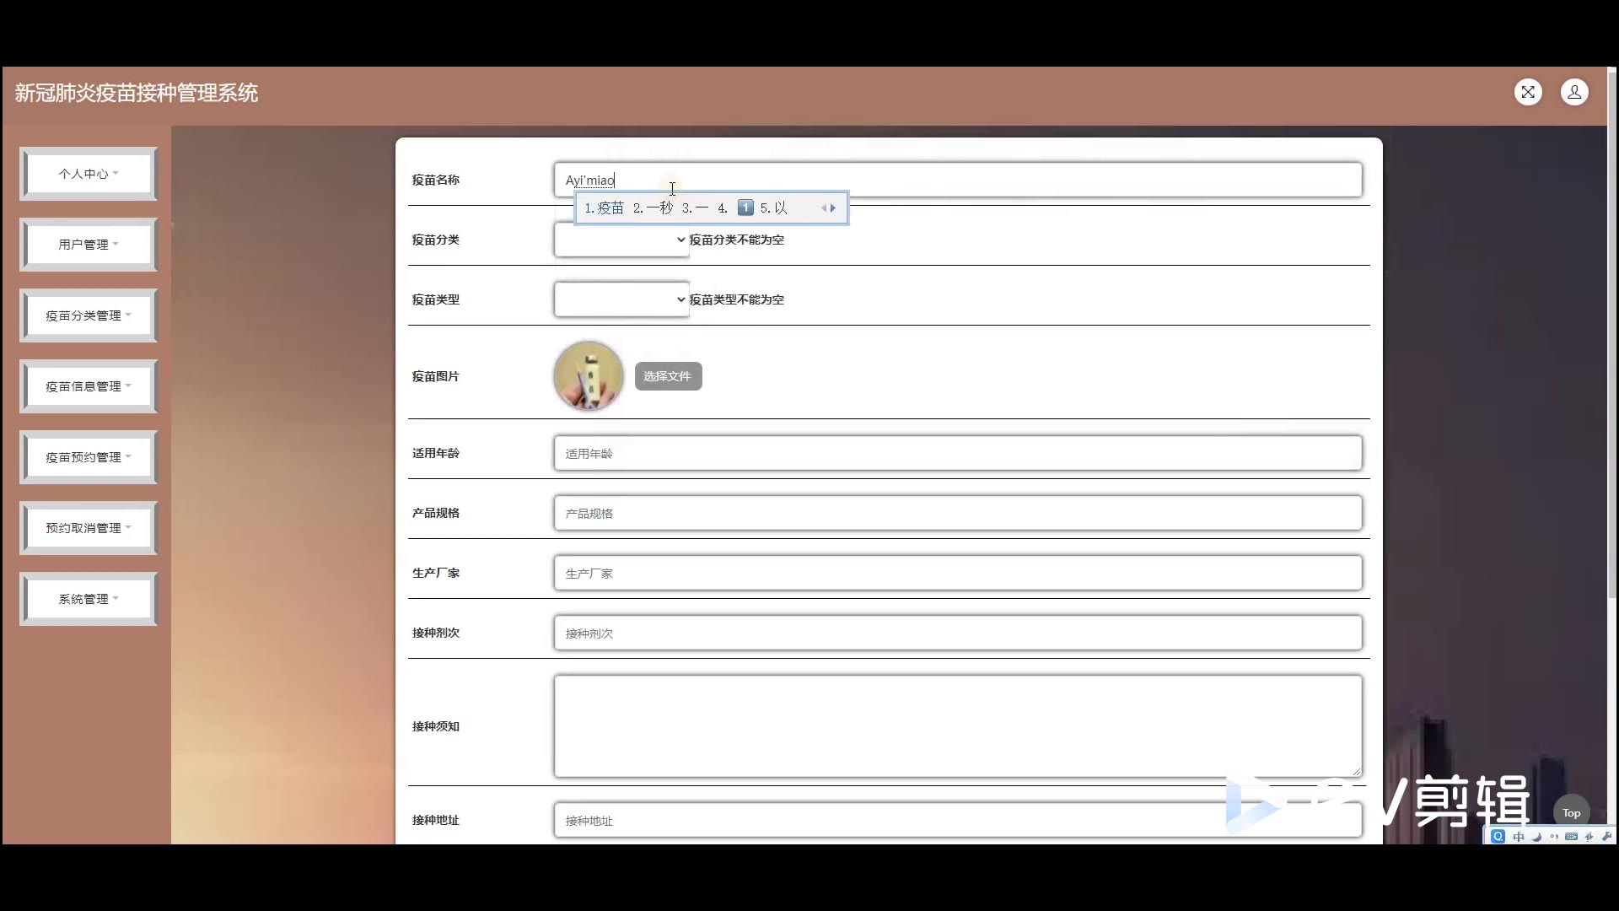Open the IME soft keyboard icon

(x=1571, y=837)
